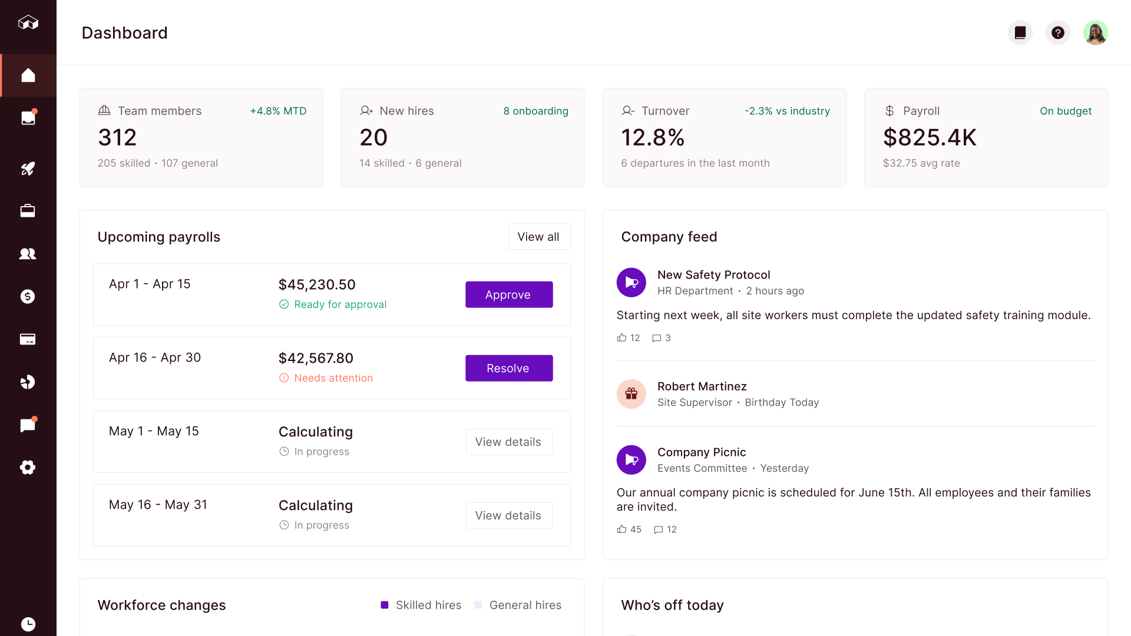Open the briefcase section in sidebar
Viewport: 1131px width, 636px height.
pyautogui.click(x=28, y=211)
